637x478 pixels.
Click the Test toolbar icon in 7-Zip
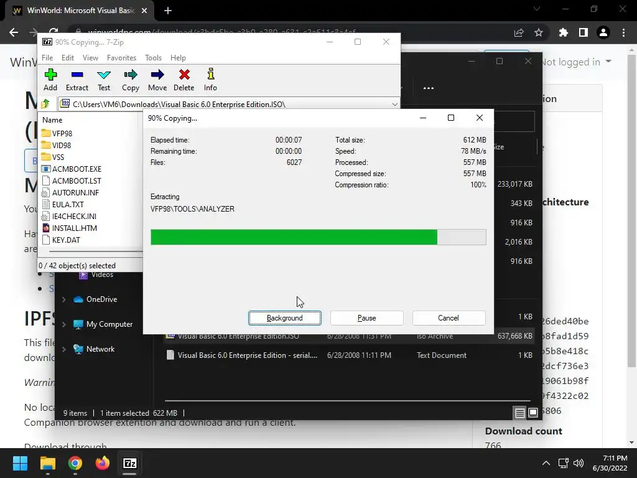coord(104,80)
